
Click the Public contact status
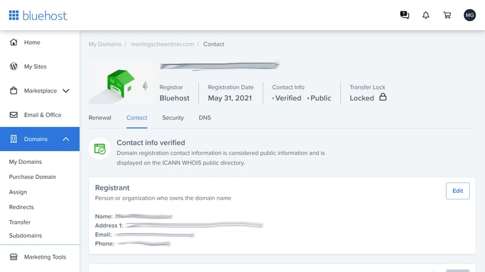point(319,98)
